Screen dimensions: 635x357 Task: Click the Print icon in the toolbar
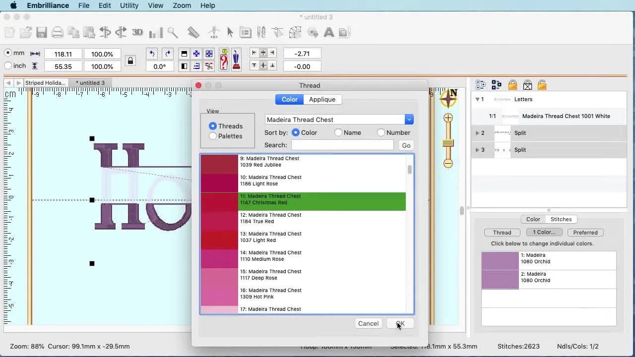point(58,33)
